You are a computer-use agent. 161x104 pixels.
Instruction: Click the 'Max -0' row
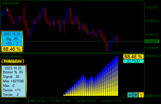(9, 86)
